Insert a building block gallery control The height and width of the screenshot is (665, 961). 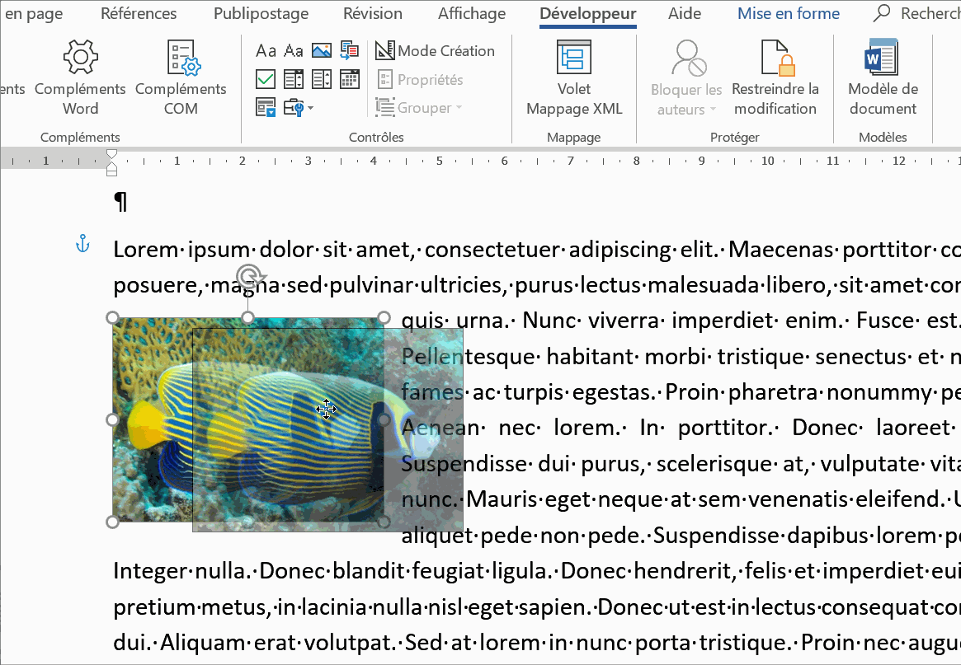(x=349, y=51)
